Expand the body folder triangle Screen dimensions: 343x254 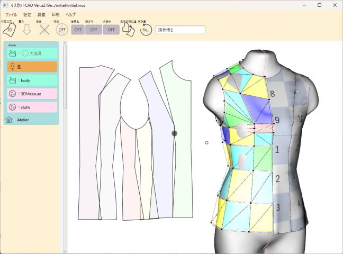[x=19, y=80]
